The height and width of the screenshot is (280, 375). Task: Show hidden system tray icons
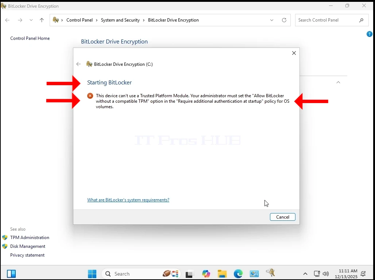(305, 274)
